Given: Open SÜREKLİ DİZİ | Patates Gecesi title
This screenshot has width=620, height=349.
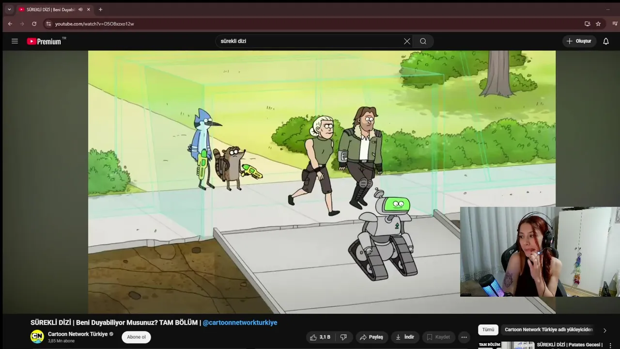Looking at the screenshot, I should pos(570,345).
